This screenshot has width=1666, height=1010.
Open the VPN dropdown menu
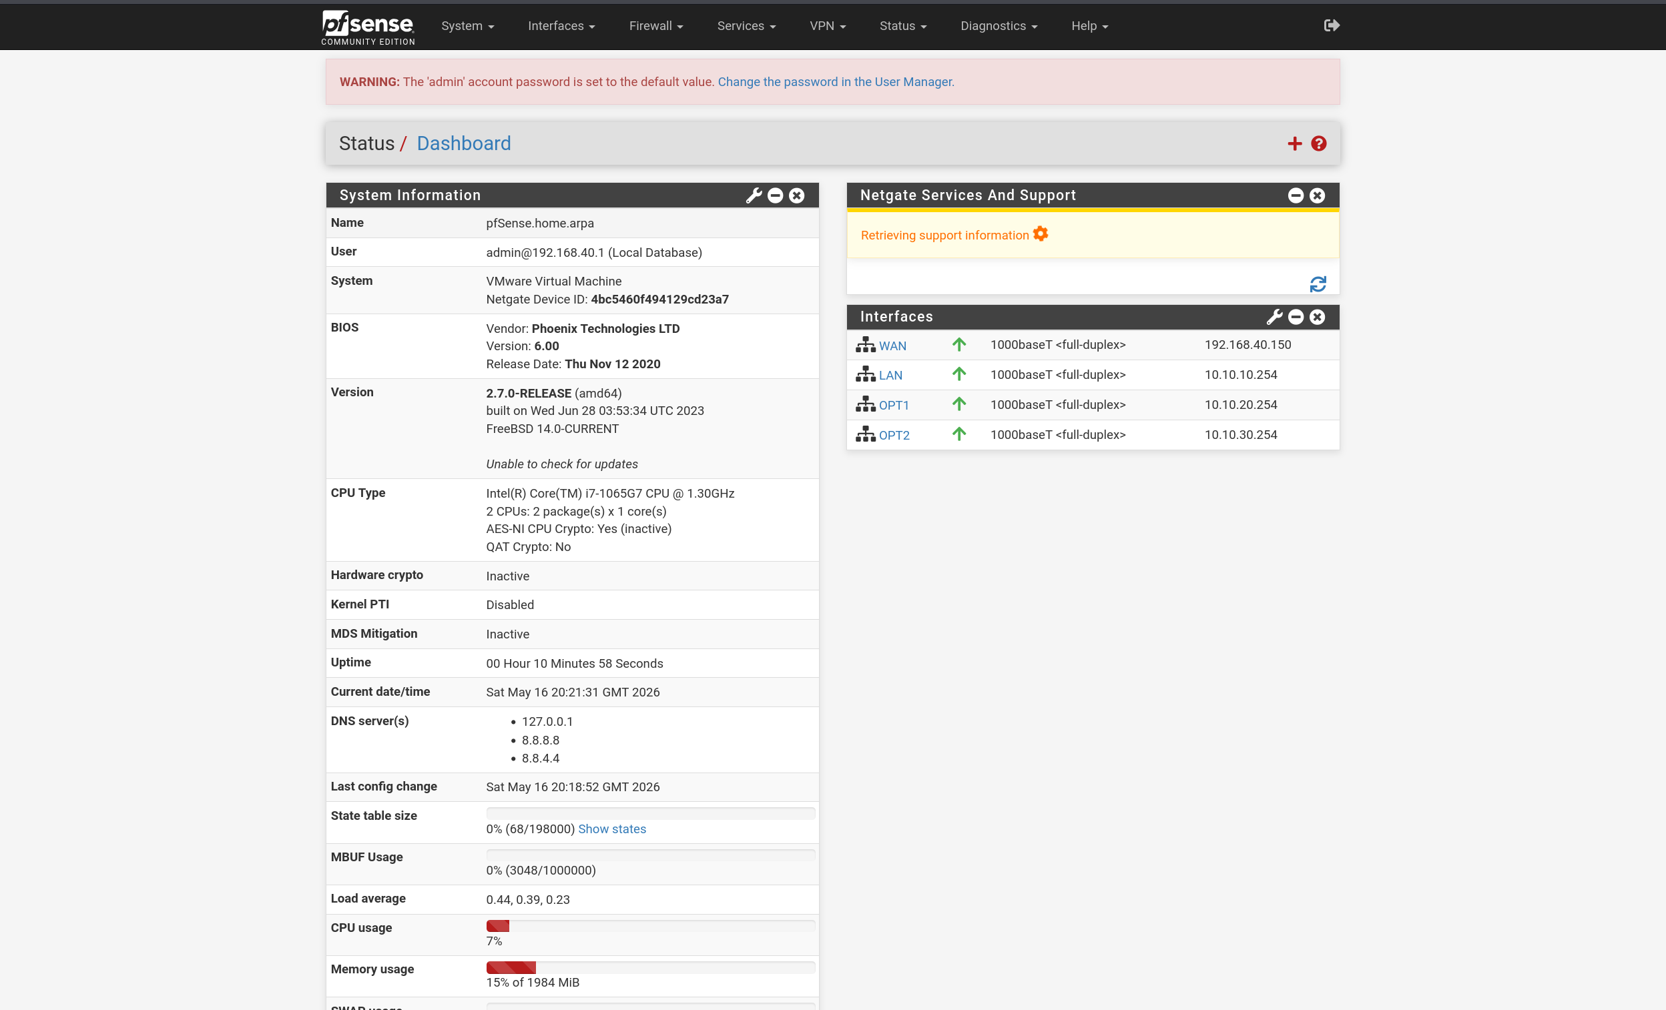pyautogui.click(x=828, y=25)
